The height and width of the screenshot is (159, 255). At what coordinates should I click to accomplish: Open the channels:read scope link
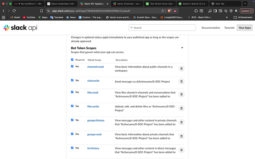[x=95, y=67]
